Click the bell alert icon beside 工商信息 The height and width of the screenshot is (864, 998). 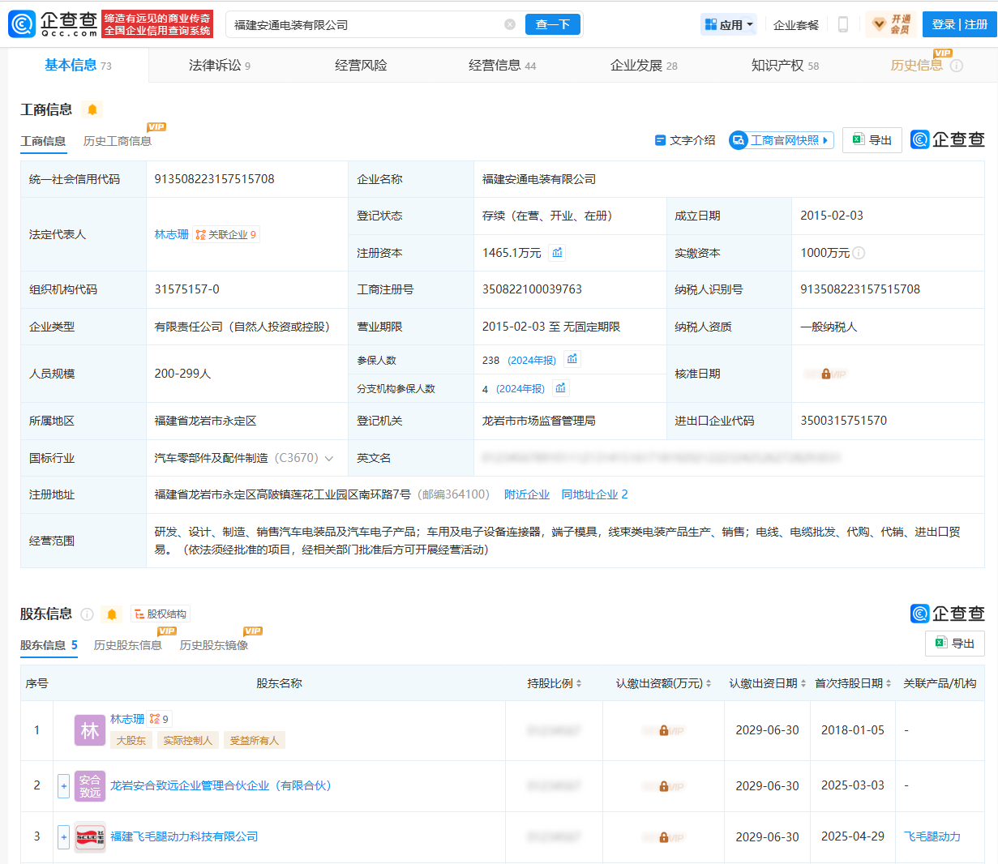[92, 109]
